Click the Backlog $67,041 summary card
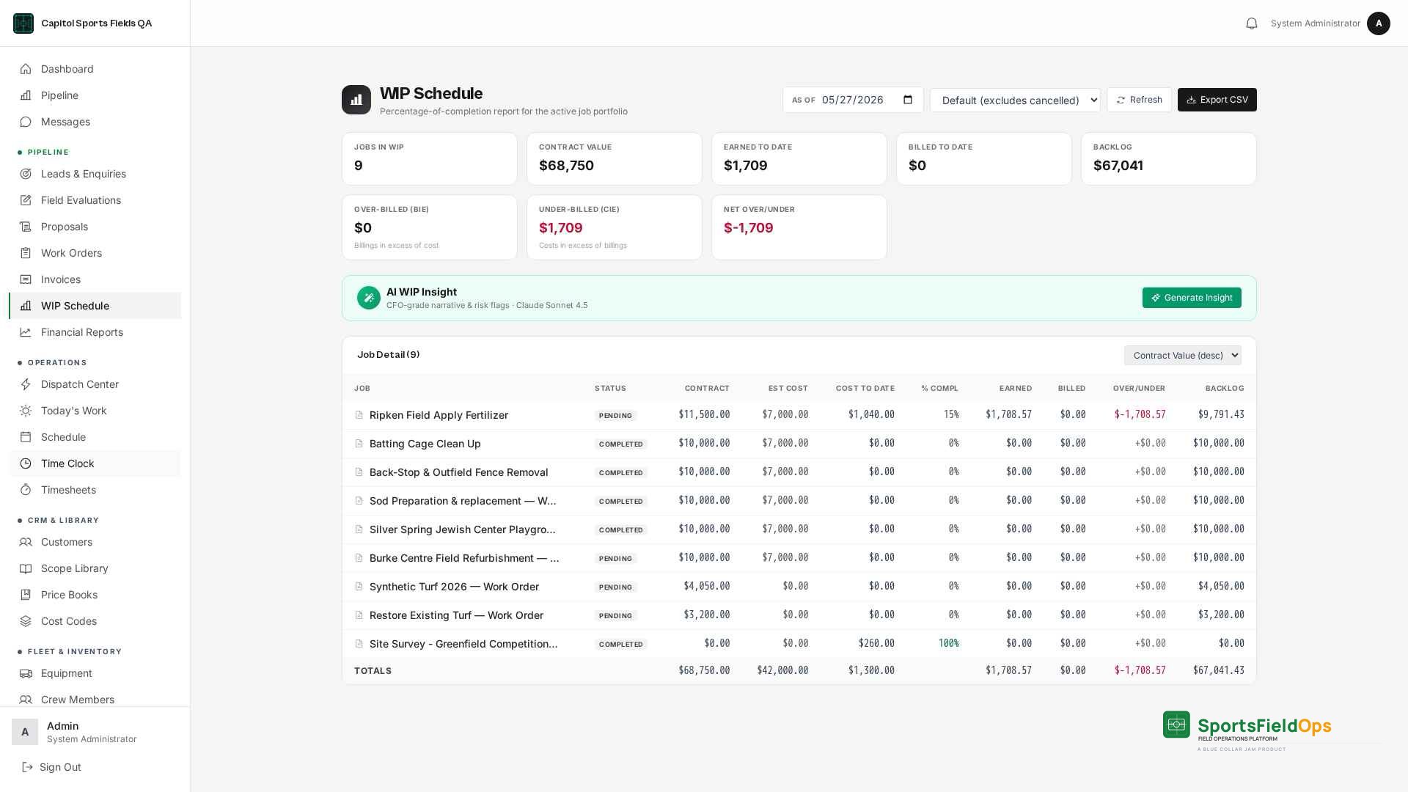The image size is (1408, 792). [1169, 158]
